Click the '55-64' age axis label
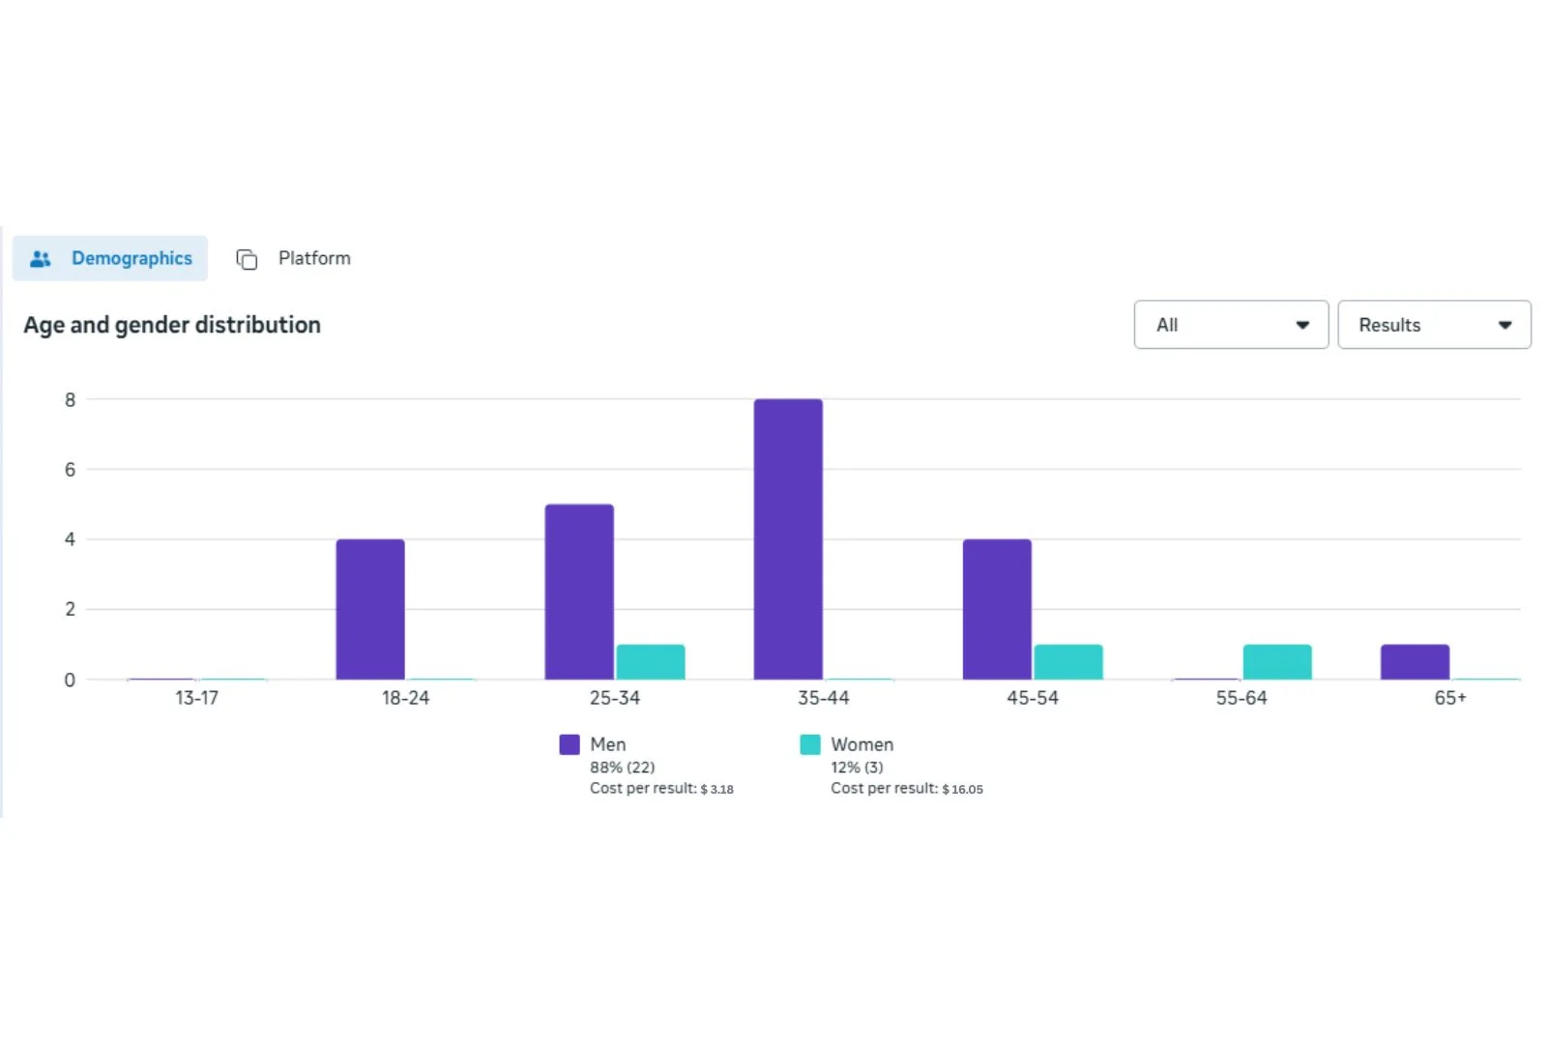Viewport: 1547px width, 1044px height. pos(1241,698)
